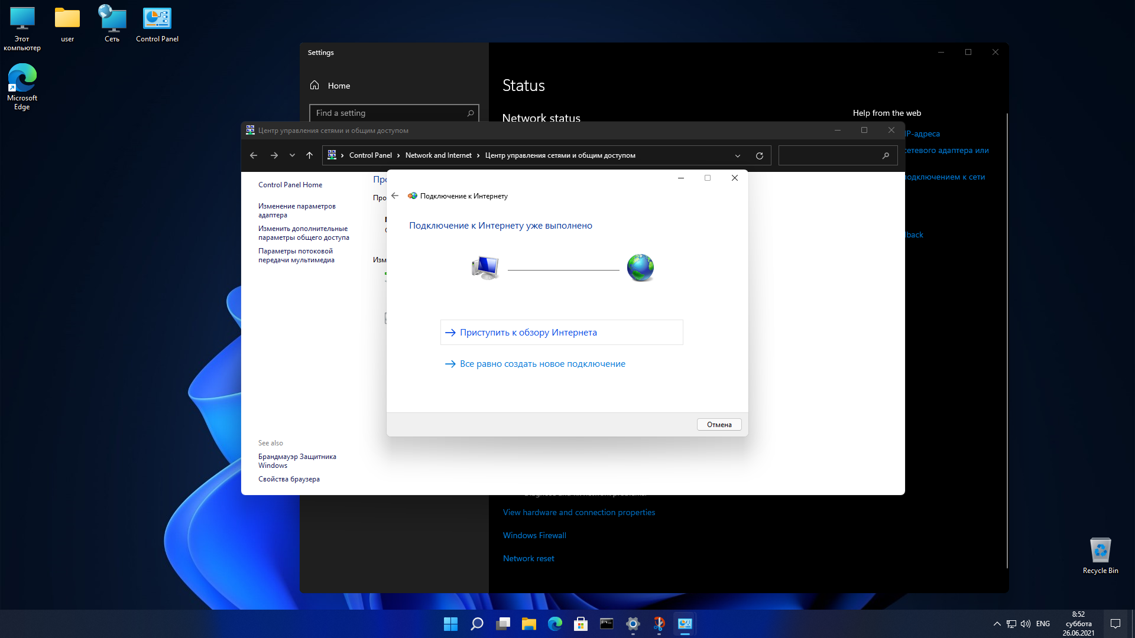Launch Microsoft Edge from the taskbar

(555, 623)
